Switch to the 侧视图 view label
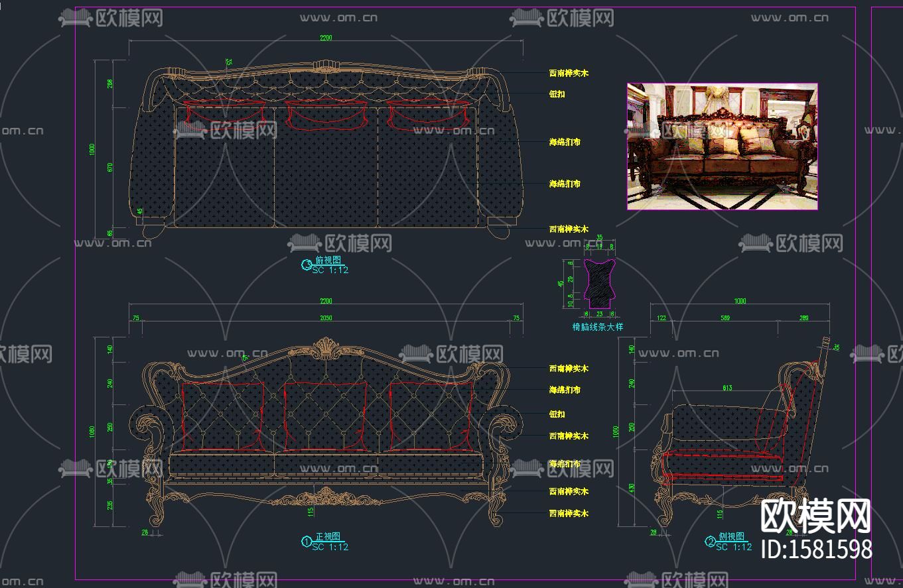 [732, 538]
